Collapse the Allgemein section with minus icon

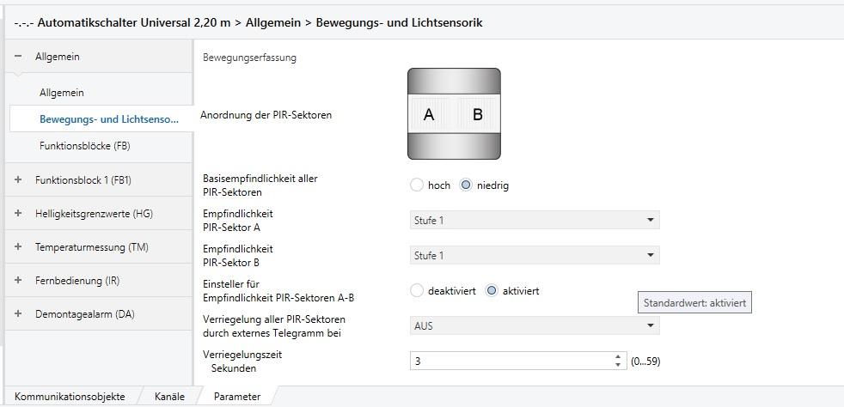tap(18, 56)
